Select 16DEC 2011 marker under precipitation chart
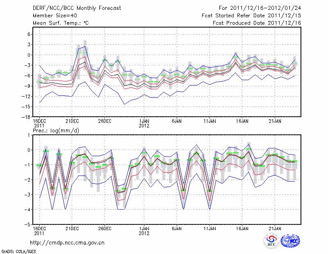This screenshot has height=254, width=328. point(39,230)
